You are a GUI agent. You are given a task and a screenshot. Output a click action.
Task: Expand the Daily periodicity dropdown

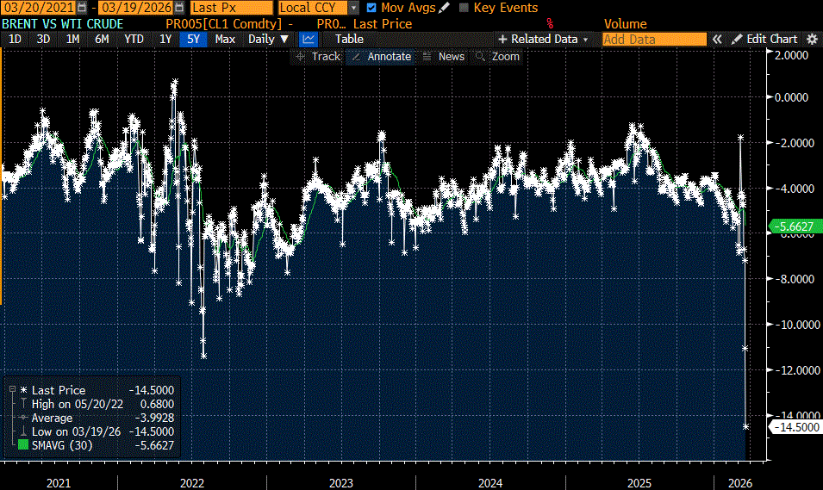click(x=268, y=39)
